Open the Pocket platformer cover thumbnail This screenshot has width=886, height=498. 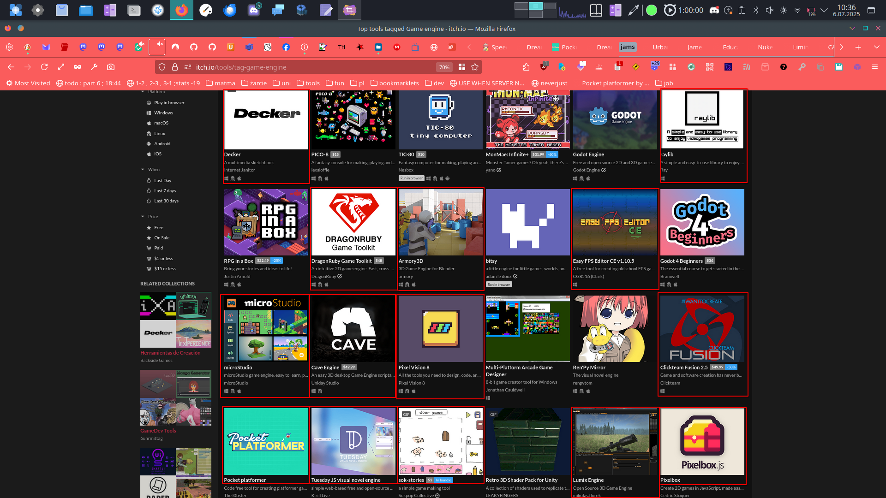(x=266, y=441)
